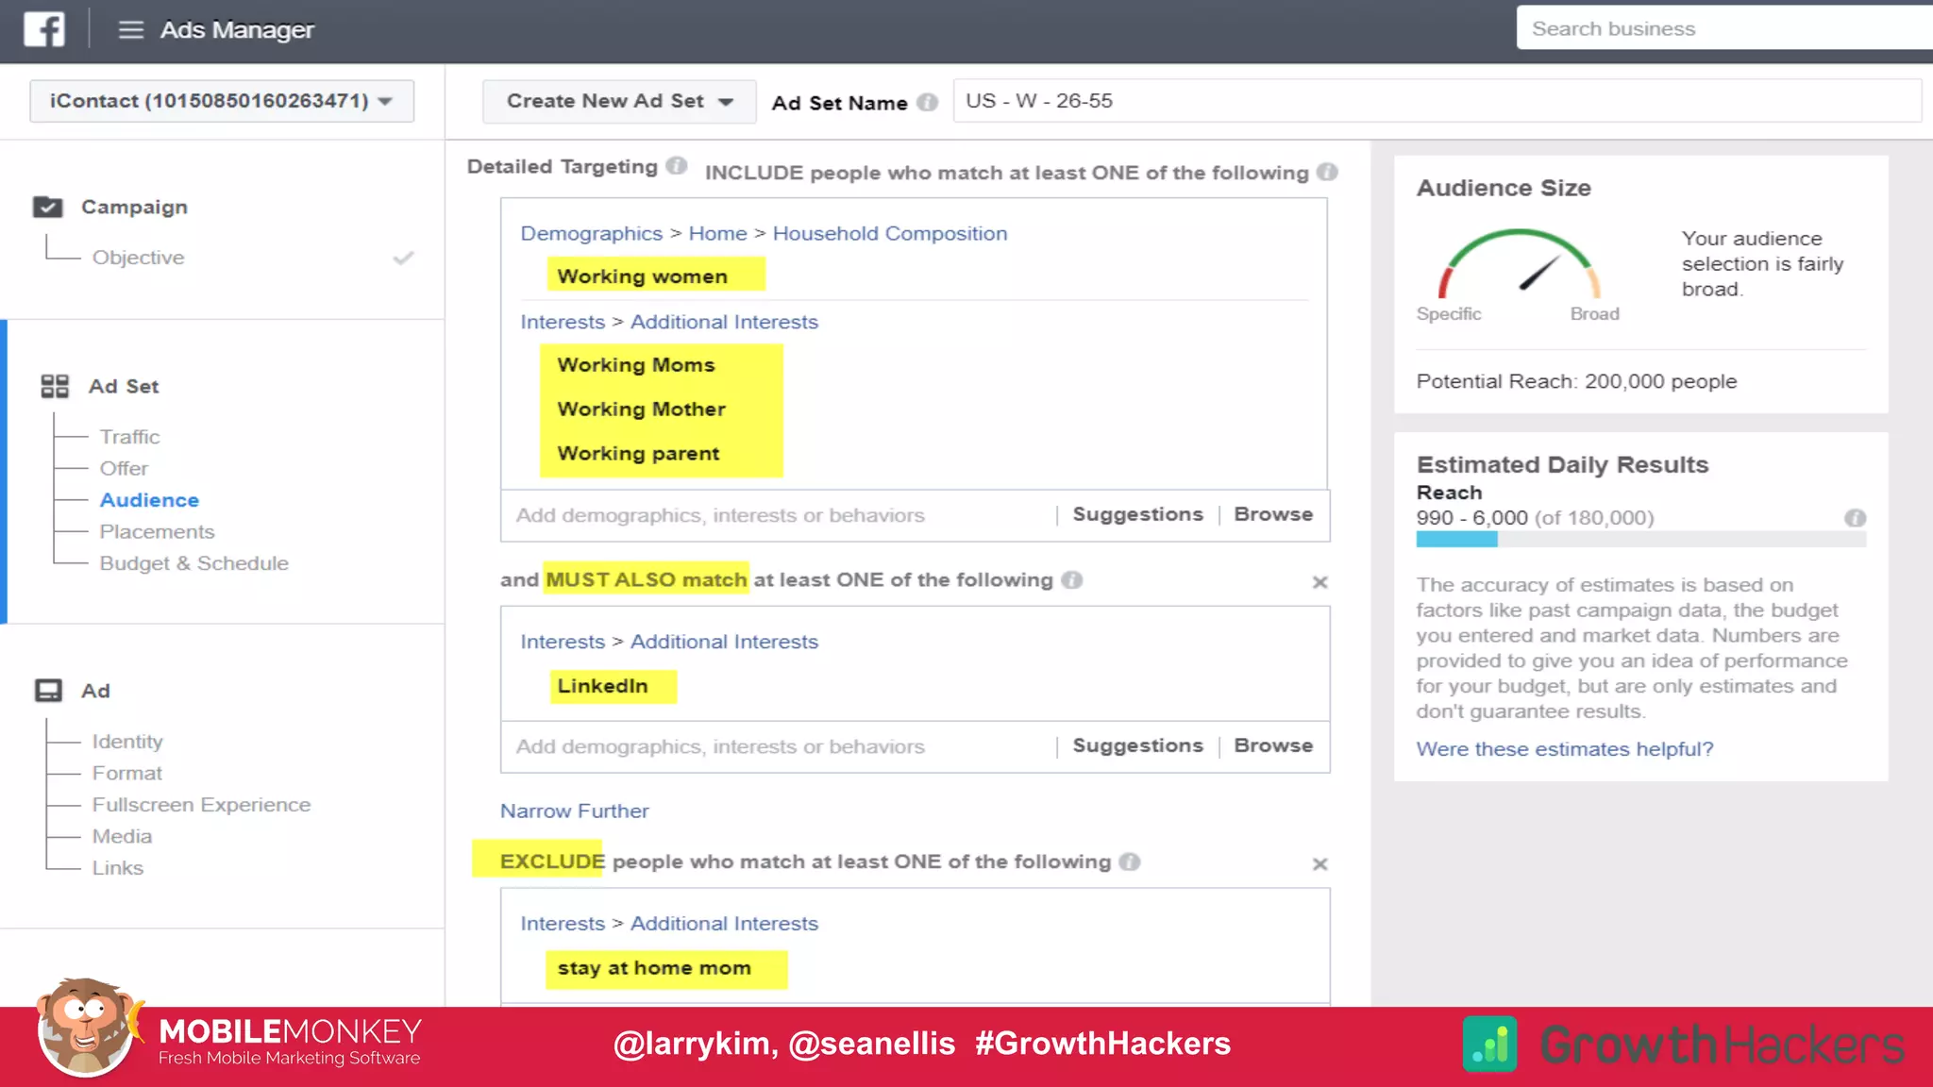Open the Create New Ad Set dropdown
Viewport: 1933px width, 1087px height.
coord(619,101)
